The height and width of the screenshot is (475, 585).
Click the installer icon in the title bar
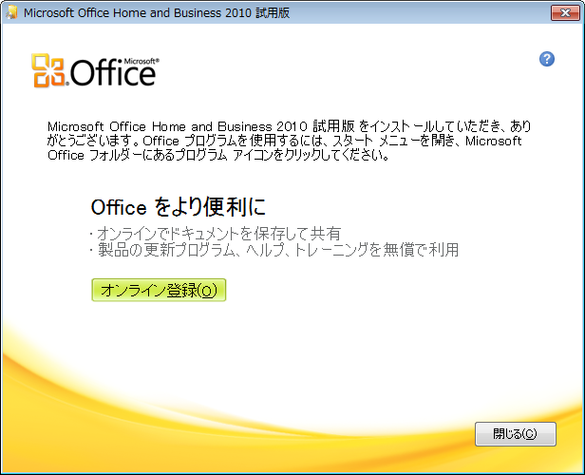(x=11, y=12)
